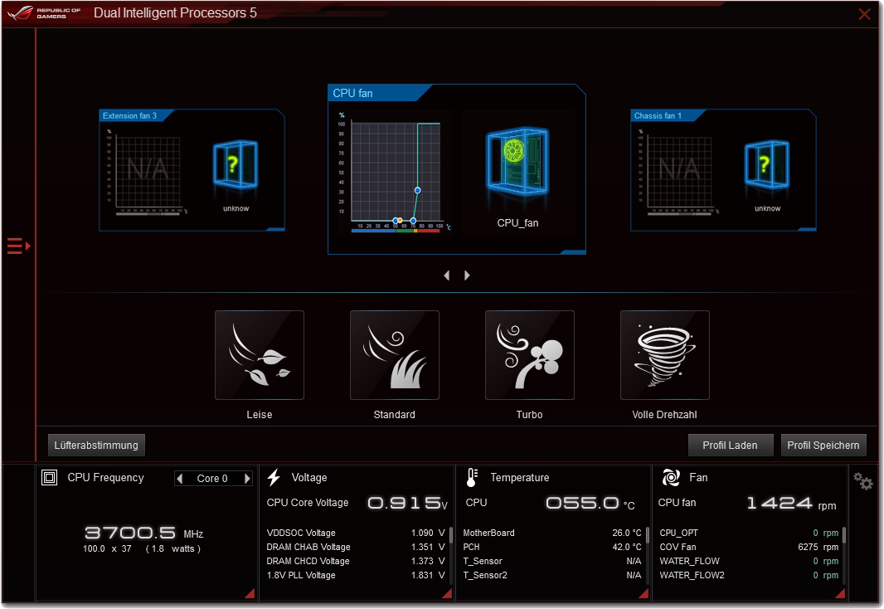Click the Republic of Gamers logo
Viewport: 884px width, 609px height.
coord(45,13)
